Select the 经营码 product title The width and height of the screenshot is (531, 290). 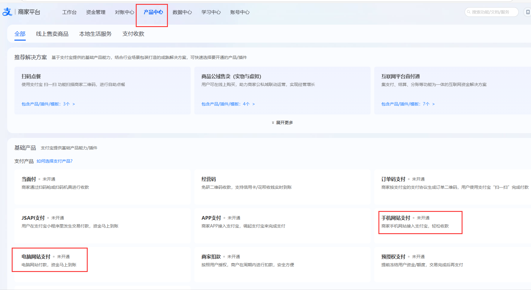click(x=209, y=179)
